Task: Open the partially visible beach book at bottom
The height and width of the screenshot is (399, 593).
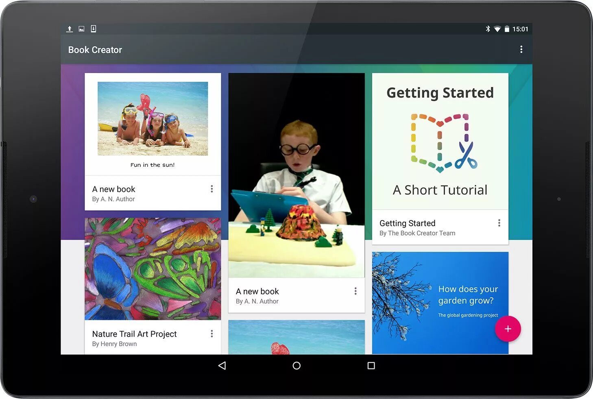Action: tap(296, 337)
